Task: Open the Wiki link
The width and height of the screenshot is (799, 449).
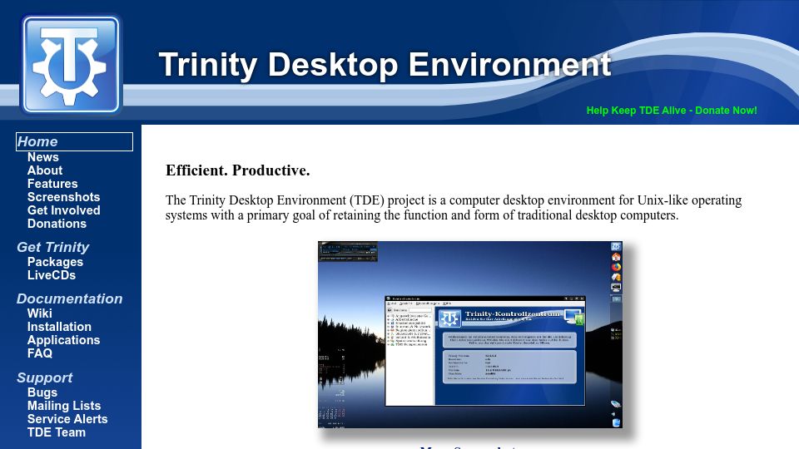Action: pyautogui.click(x=40, y=313)
